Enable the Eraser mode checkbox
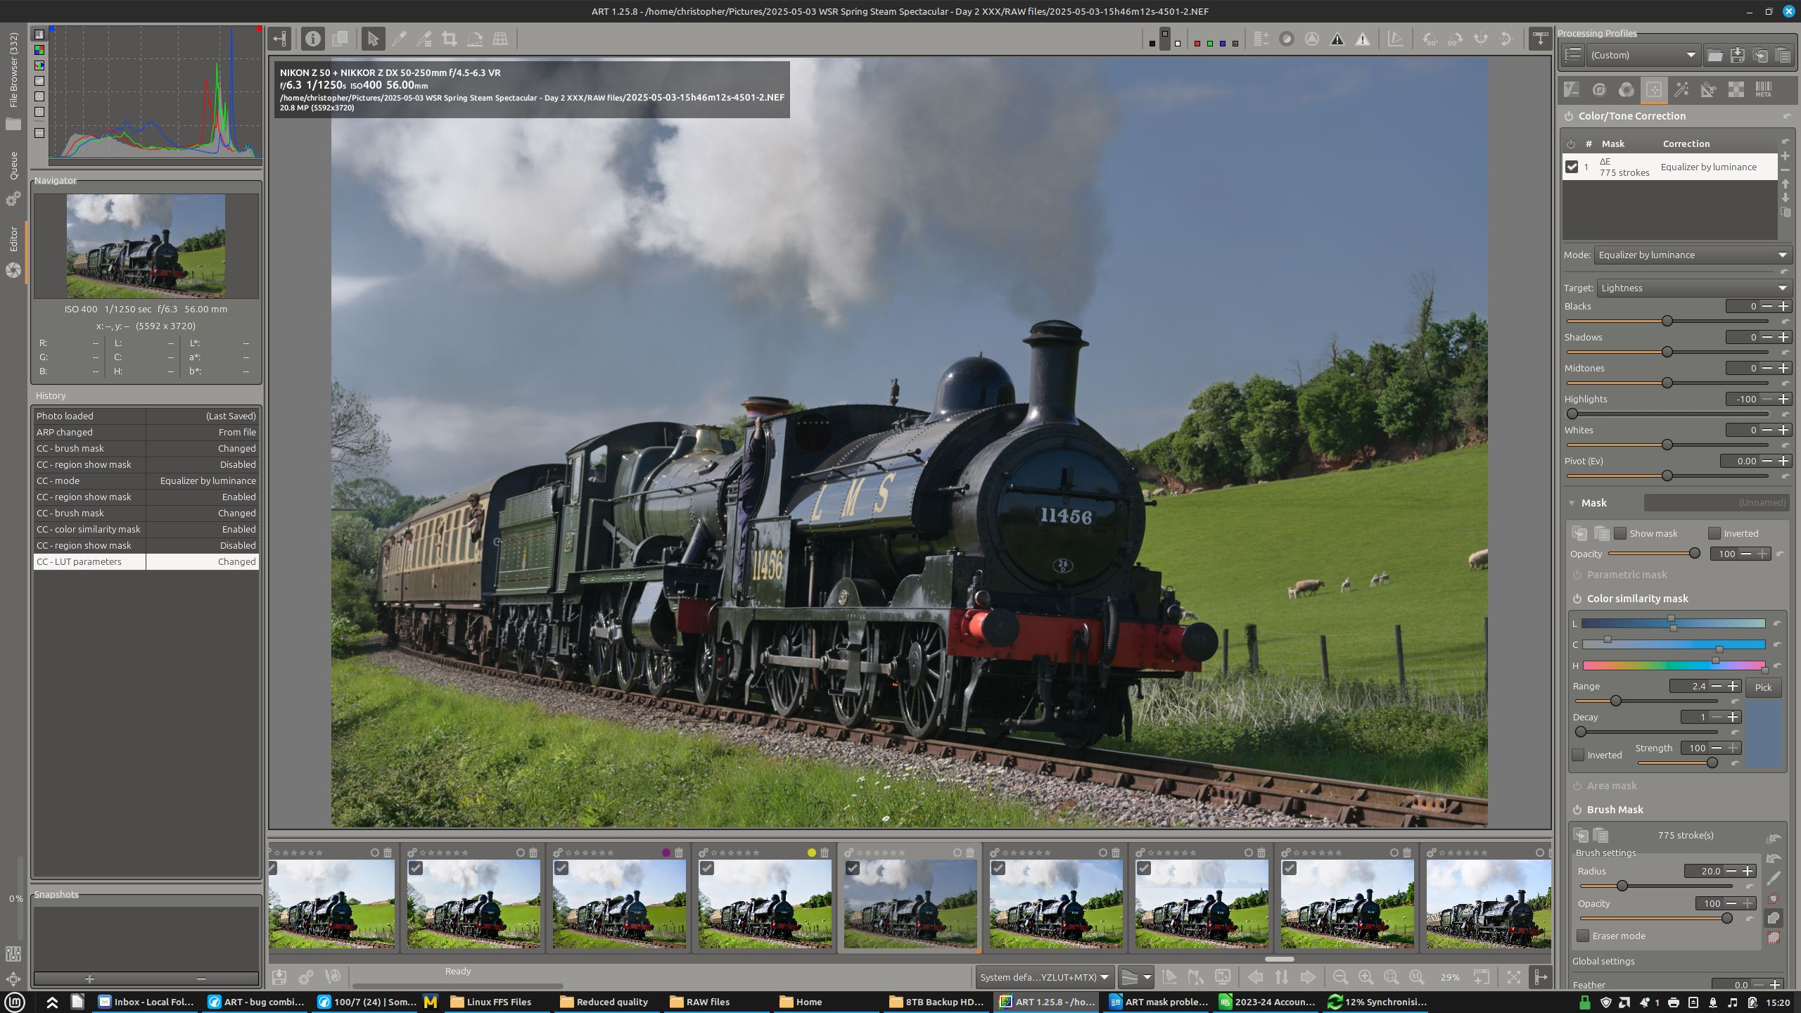This screenshot has width=1801, height=1013. tap(1583, 936)
